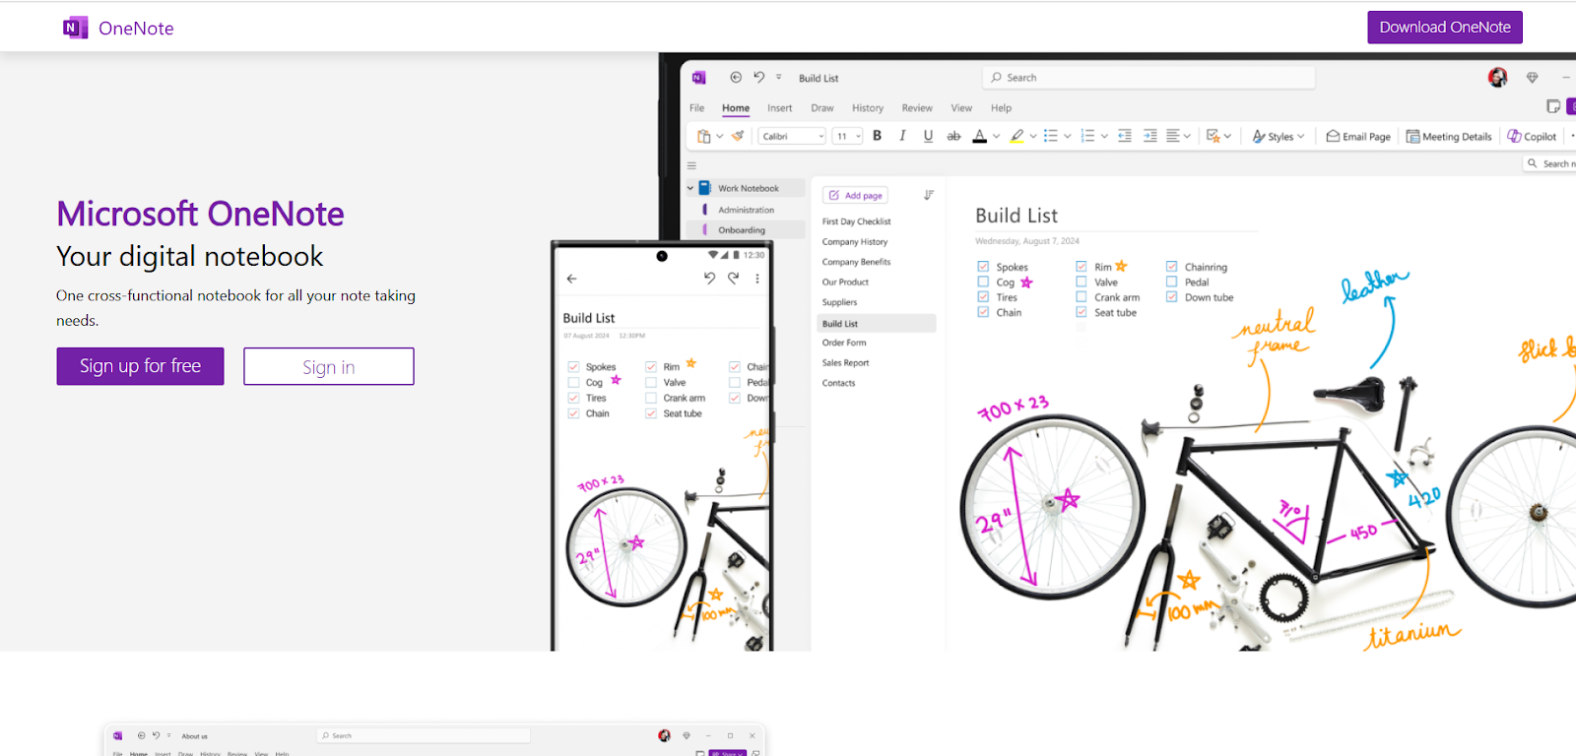
Task: Expand the numbering style arrow
Action: pyautogui.click(x=1104, y=137)
